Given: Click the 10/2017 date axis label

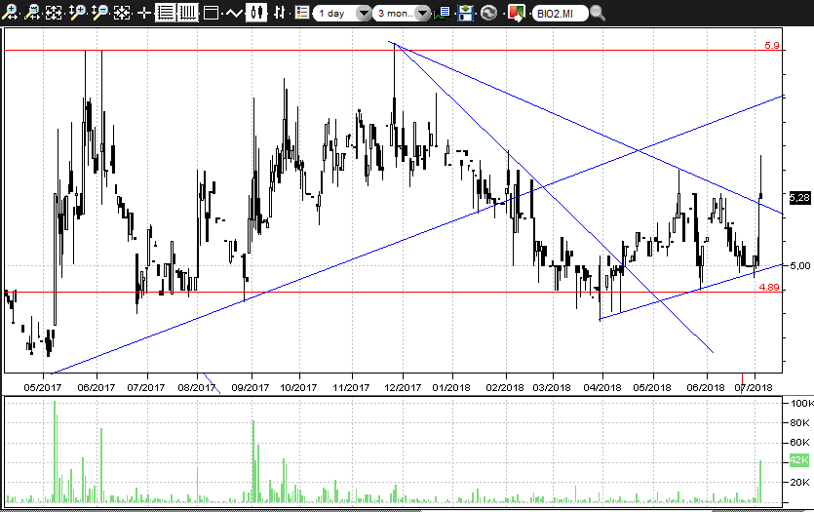Looking at the screenshot, I should pyautogui.click(x=298, y=387).
